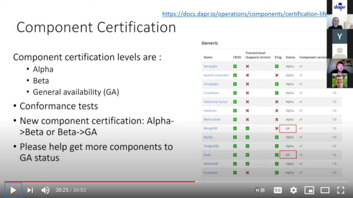Open the MySQL table link
The width and height of the screenshot is (353, 198).
click(208, 137)
